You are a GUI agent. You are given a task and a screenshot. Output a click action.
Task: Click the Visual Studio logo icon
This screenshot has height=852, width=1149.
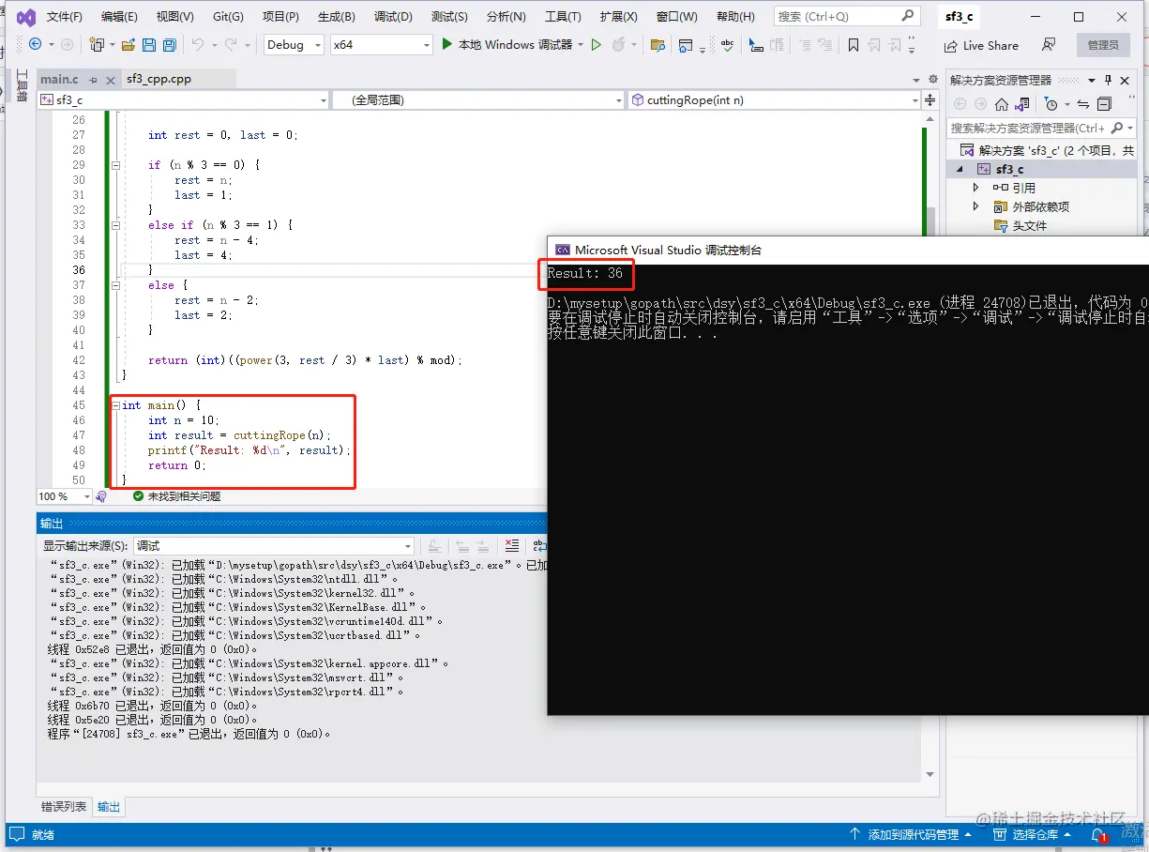click(25, 17)
